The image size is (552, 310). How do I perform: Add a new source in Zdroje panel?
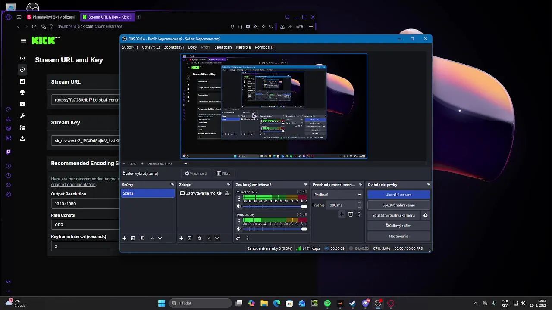[182, 238]
